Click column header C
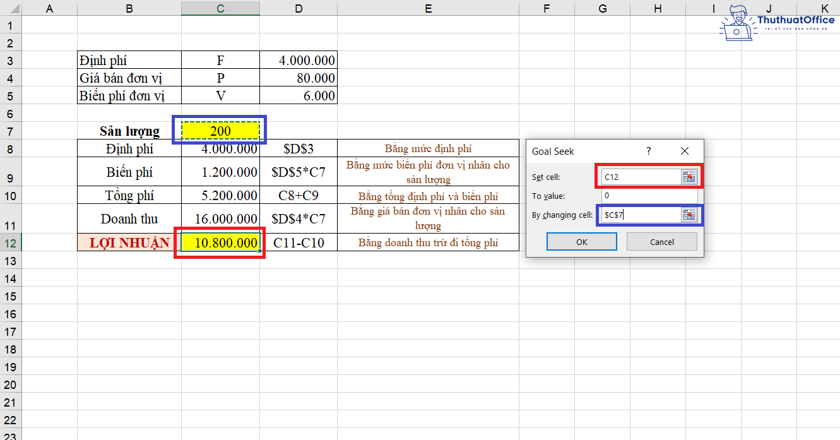840x440 pixels. pyautogui.click(x=220, y=8)
